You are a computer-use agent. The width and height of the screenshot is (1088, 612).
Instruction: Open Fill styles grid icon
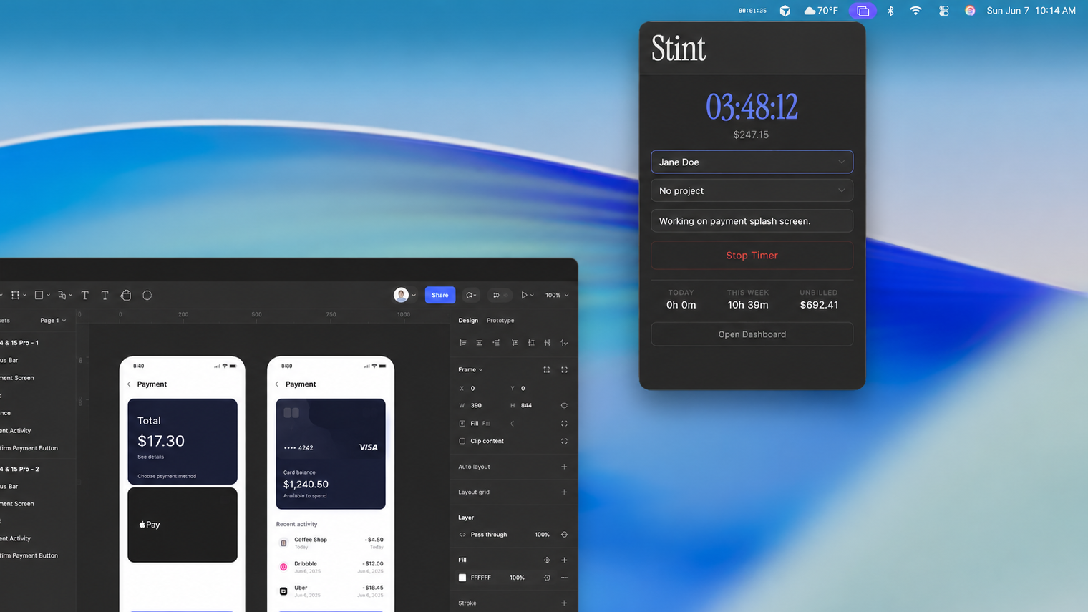[x=547, y=560]
